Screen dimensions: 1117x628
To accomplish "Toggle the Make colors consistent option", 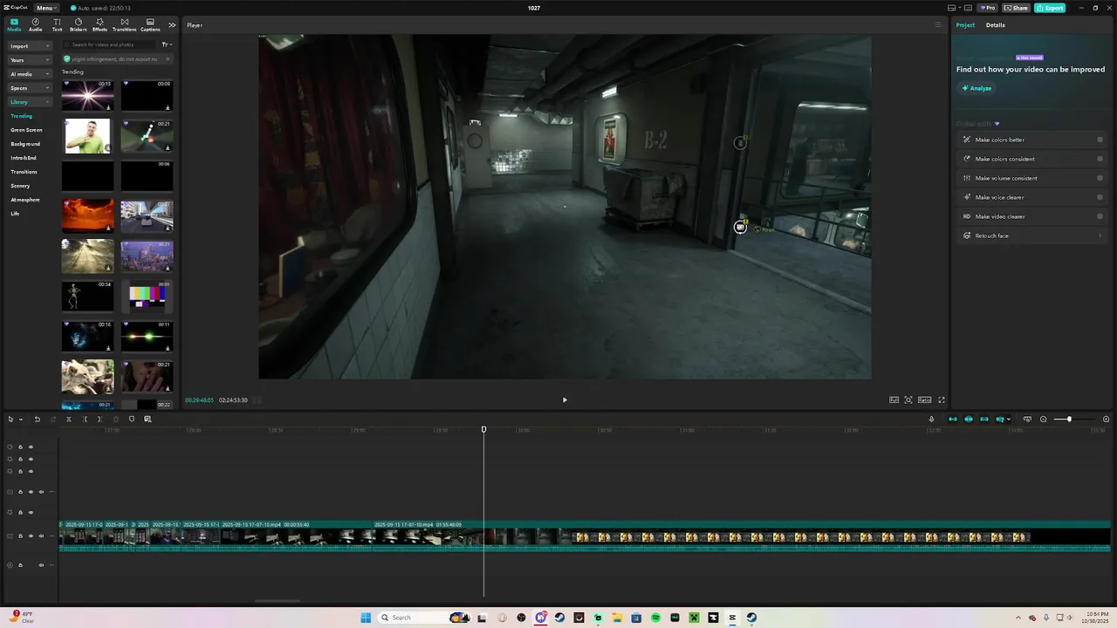I will point(1100,159).
